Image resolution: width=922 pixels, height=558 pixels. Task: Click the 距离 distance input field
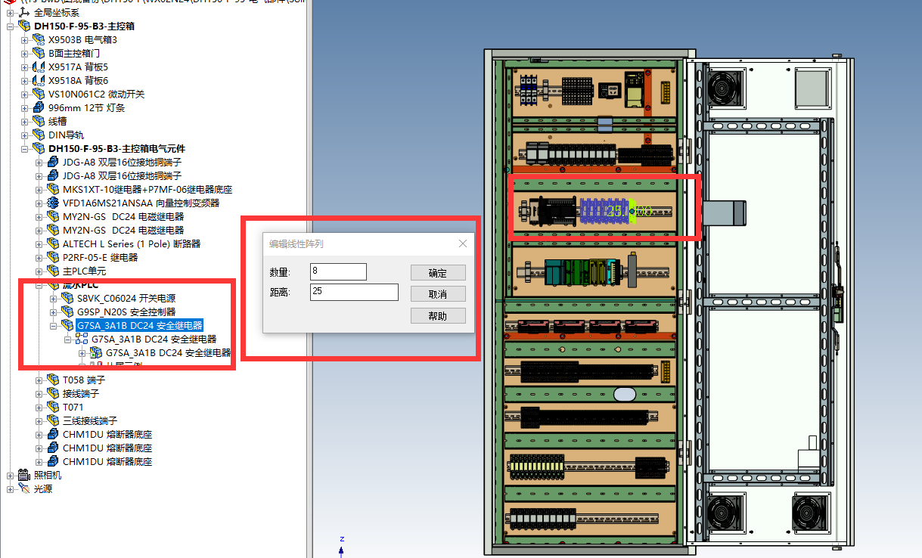coord(354,292)
